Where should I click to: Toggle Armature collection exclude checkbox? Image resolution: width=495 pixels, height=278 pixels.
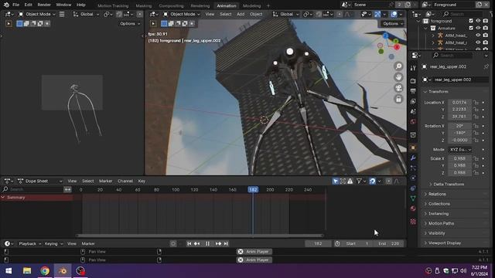tap(471, 28)
